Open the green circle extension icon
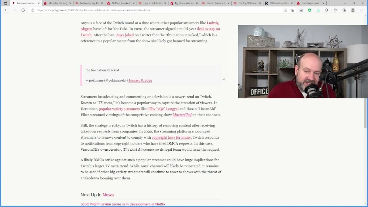The image size is (368, 207). pos(310,10)
